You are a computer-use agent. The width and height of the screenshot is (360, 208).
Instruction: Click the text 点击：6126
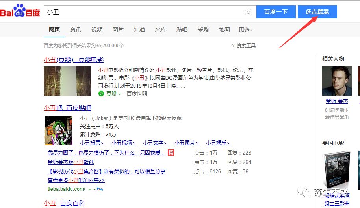(208, 171)
